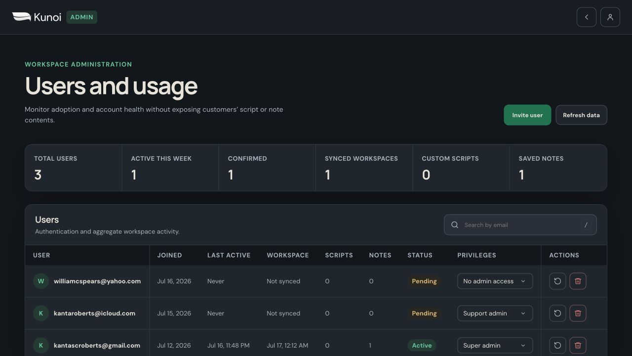Open the user profile icon in header

click(x=610, y=17)
